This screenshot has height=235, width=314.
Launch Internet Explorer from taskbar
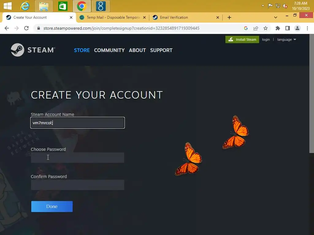point(25,6)
